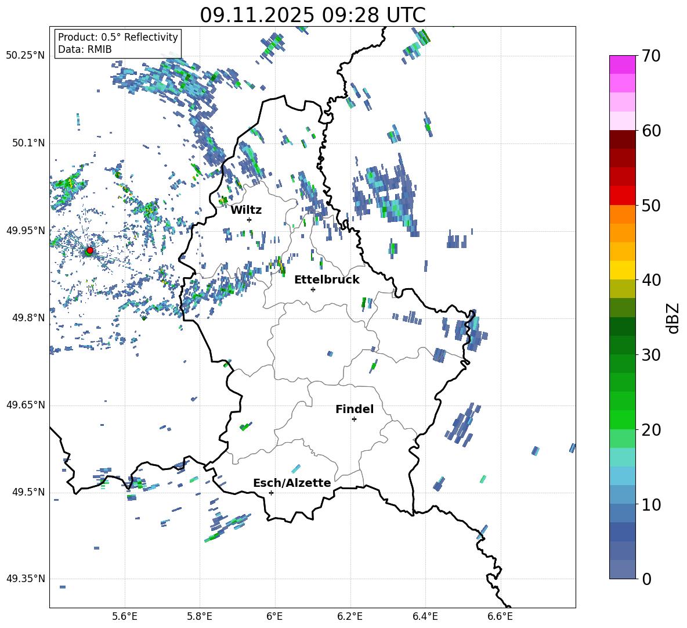Click the yellow colorbar swatch above 40

coord(623,270)
